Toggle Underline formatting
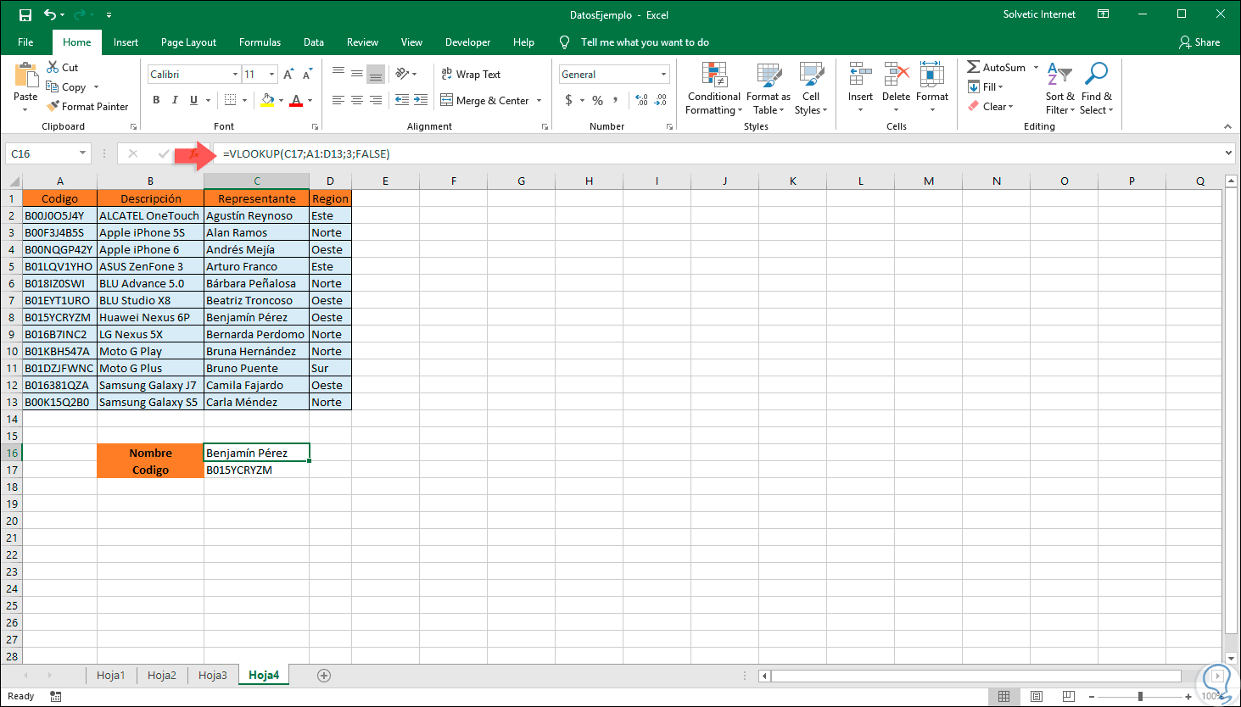The height and width of the screenshot is (707, 1241). pyautogui.click(x=194, y=100)
